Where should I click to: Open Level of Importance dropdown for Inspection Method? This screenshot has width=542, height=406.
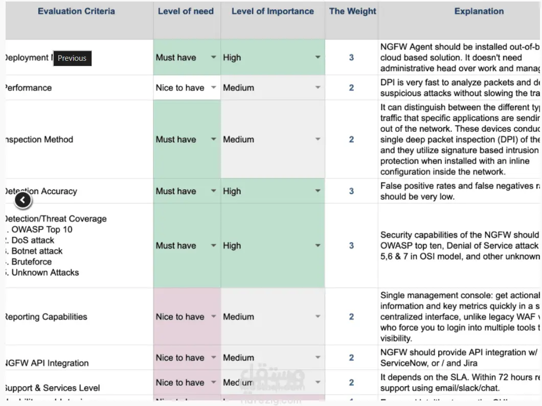point(318,139)
